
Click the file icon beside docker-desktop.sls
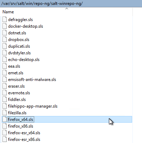(5, 26)
